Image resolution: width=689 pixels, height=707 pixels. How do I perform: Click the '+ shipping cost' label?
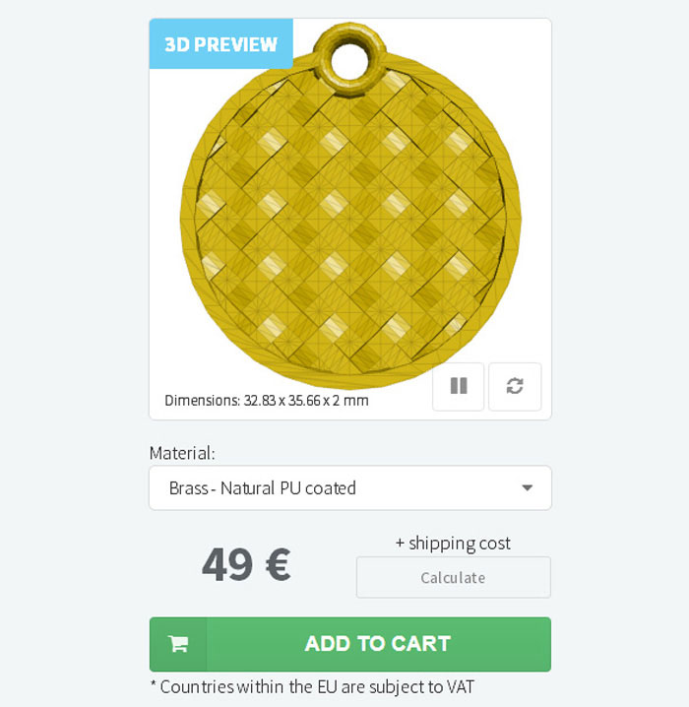point(453,543)
